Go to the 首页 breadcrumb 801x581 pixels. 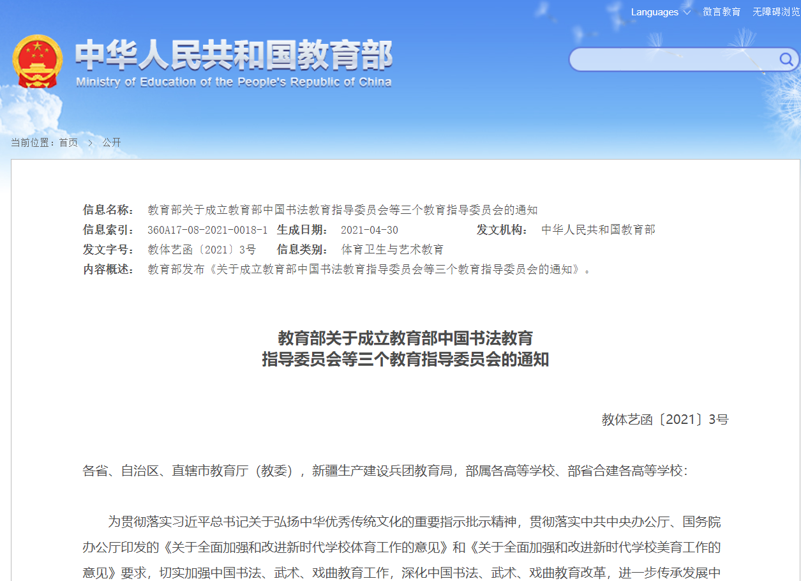coord(68,142)
